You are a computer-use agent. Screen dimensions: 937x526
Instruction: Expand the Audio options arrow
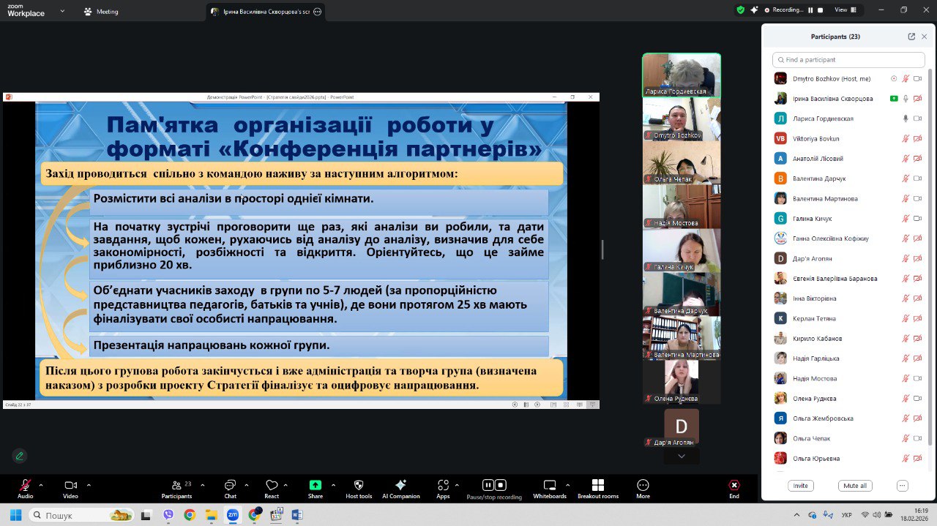pos(41,485)
